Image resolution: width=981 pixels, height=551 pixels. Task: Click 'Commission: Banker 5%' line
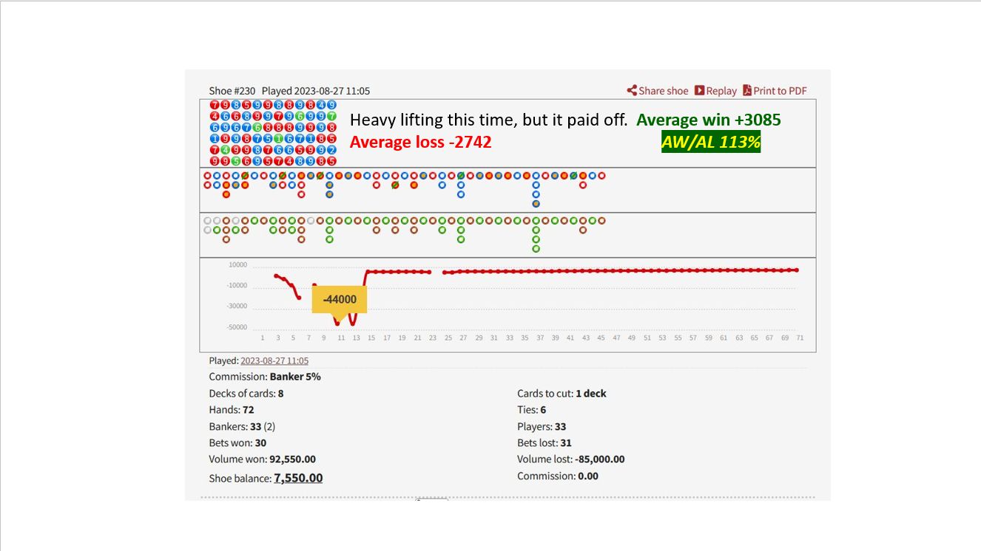pos(265,377)
